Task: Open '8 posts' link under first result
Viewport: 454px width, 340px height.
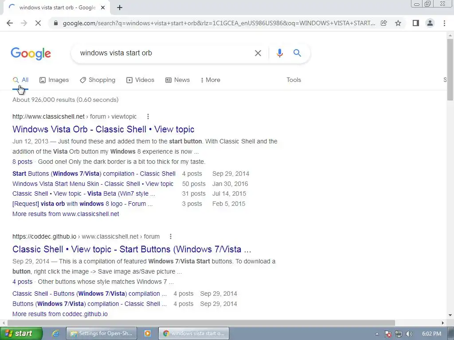Action: coord(22,162)
